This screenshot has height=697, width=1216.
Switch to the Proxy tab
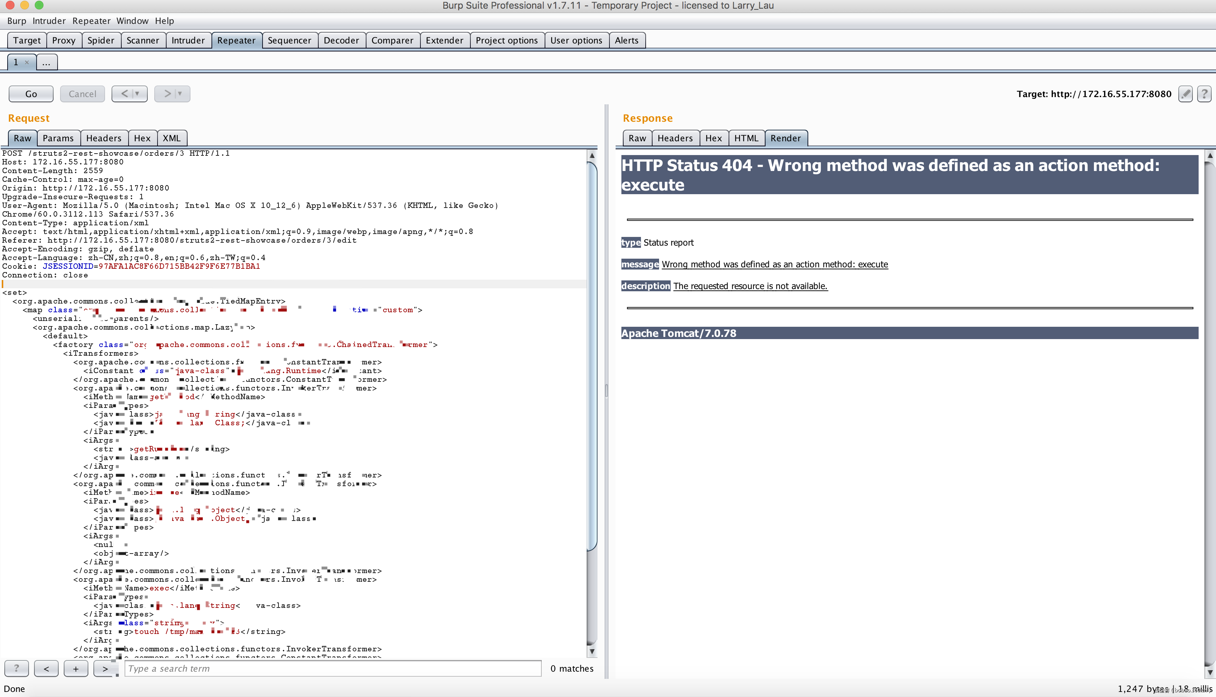[64, 40]
